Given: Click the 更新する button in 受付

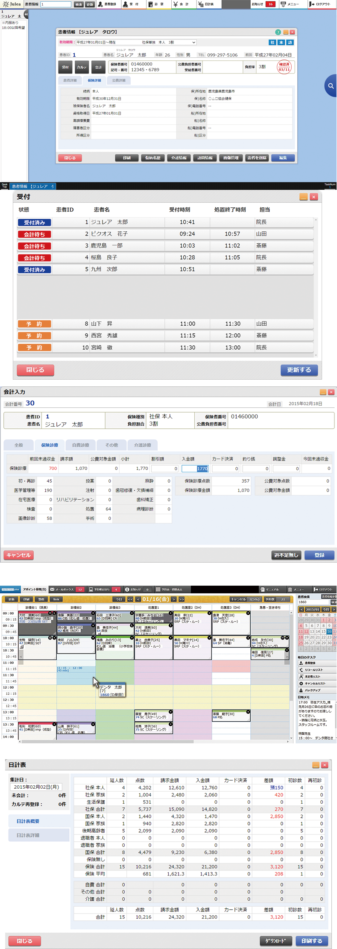Looking at the screenshot, I should [299, 370].
